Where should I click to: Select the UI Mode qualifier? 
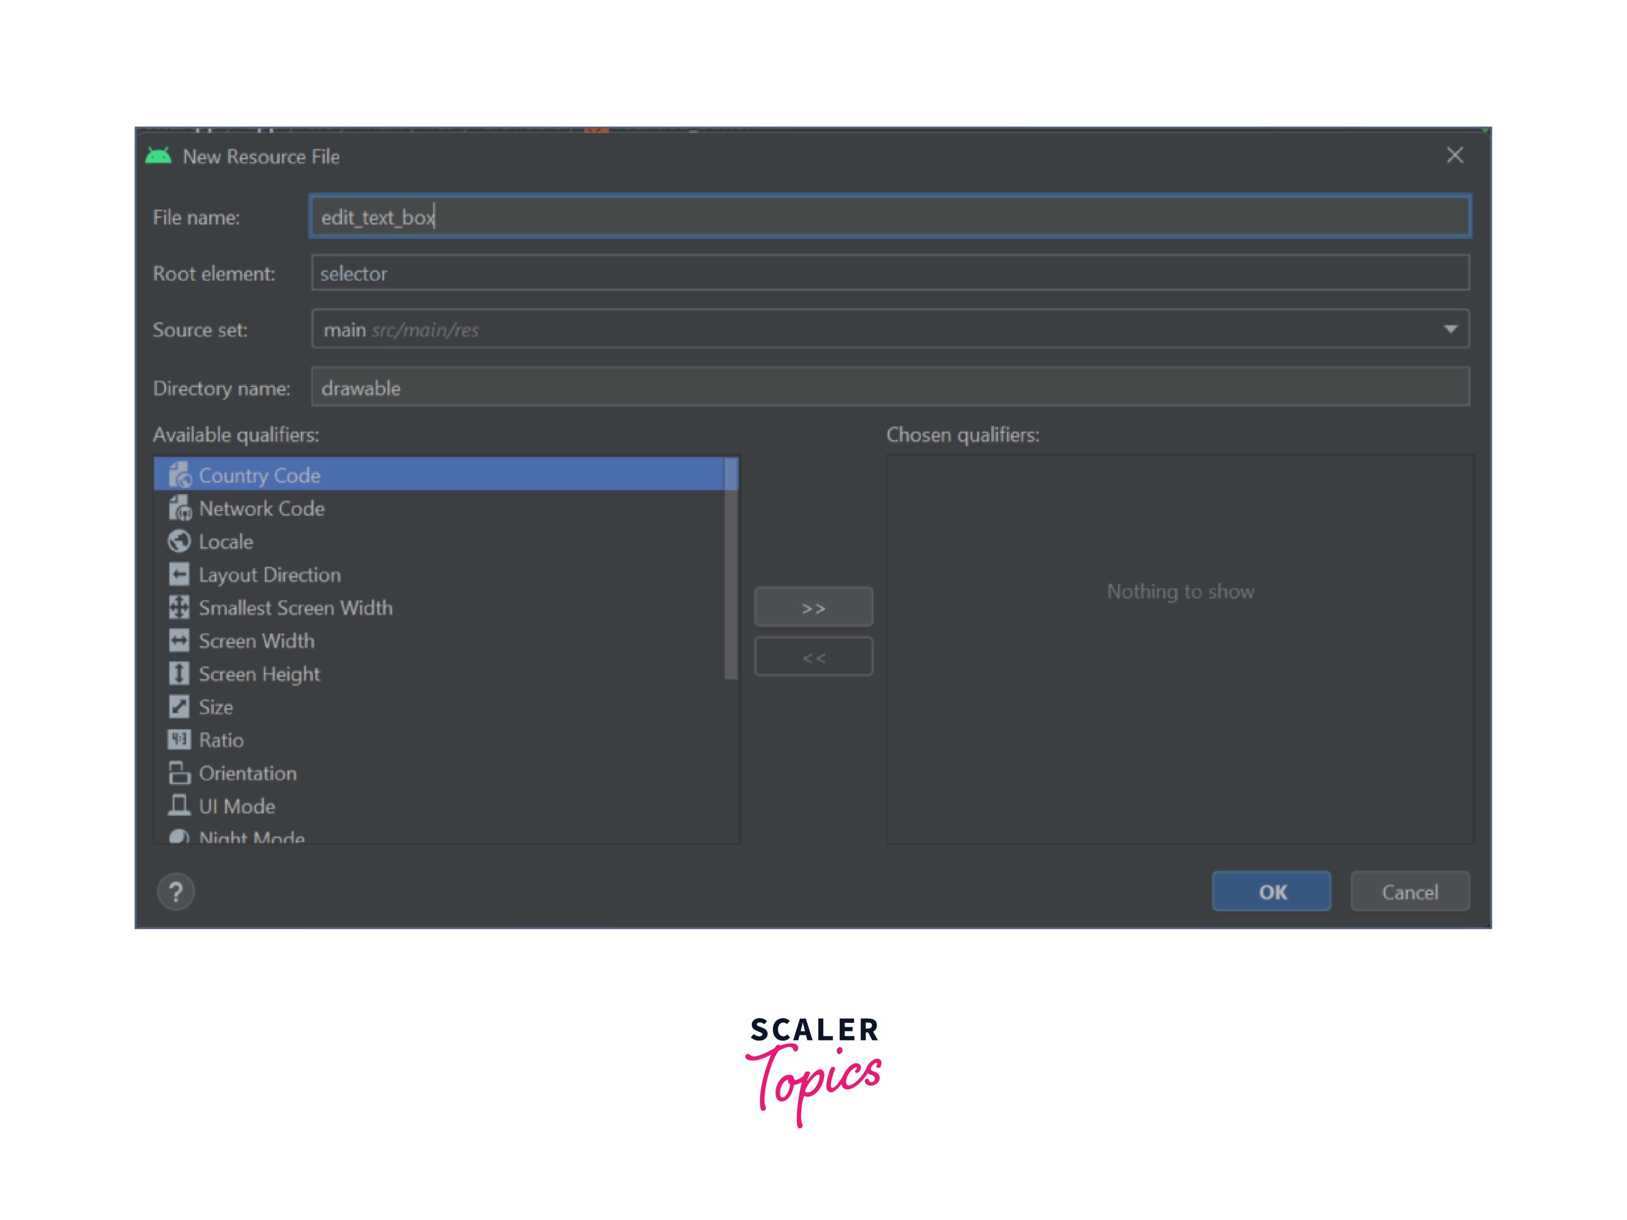[236, 806]
